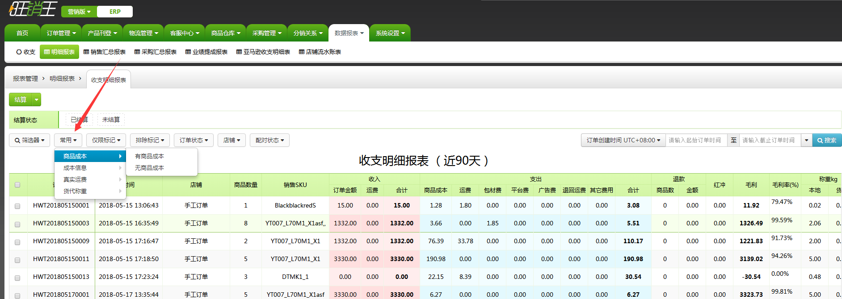The image size is (842, 299).
Task: Open the 物流管理 menu
Action: click(143, 33)
